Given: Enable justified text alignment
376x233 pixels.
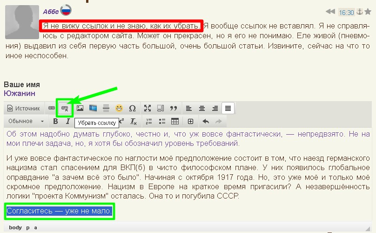Looking at the screenshot, I should pyautogui.click(x=228, y=108).
